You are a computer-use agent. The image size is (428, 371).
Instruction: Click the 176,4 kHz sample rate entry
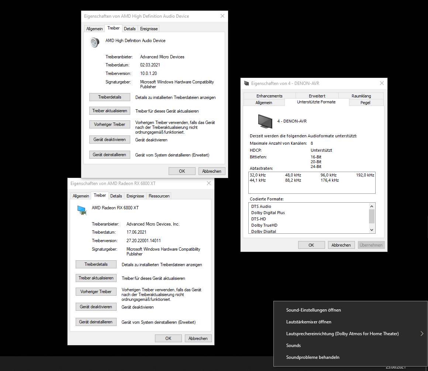coord(330,180)
